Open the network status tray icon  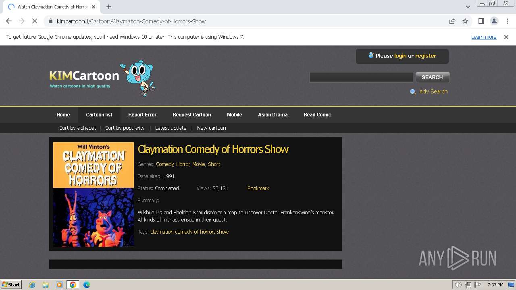click(x=468, y=285)
